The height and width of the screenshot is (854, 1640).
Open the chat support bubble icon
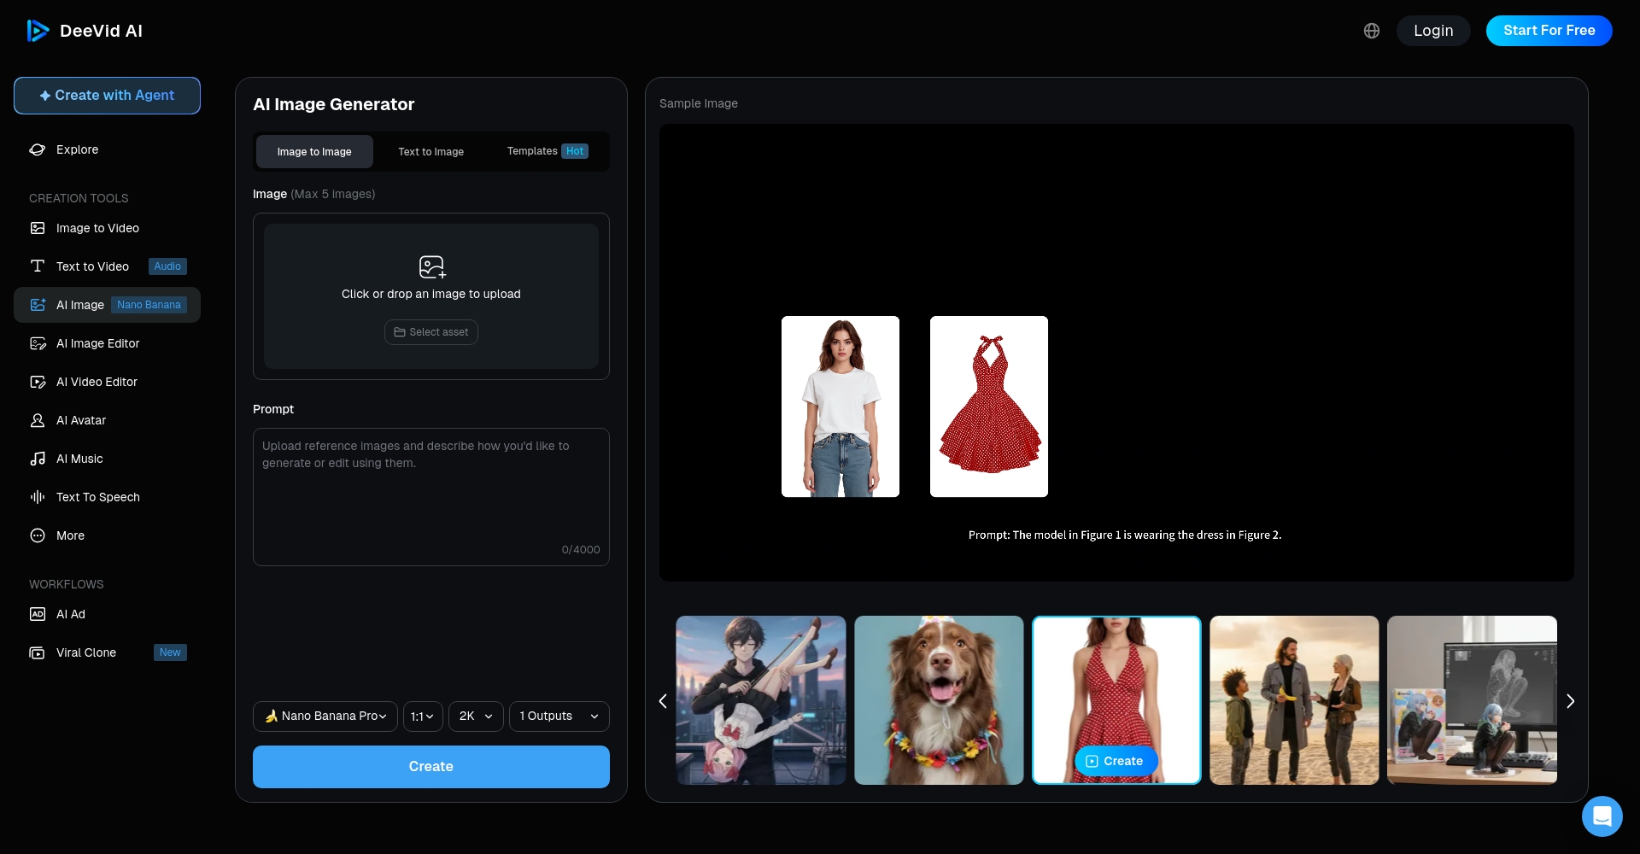(x=1602, y=816)
